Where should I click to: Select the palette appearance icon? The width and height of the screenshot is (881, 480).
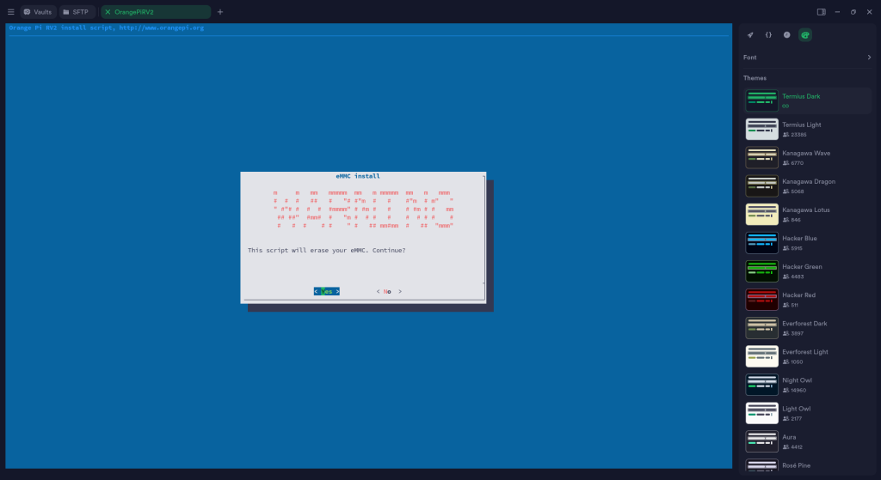[804, 35]
